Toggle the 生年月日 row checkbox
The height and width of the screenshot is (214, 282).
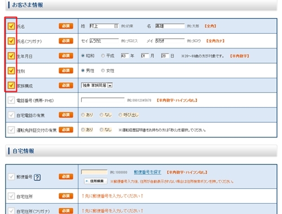(11, 56)
